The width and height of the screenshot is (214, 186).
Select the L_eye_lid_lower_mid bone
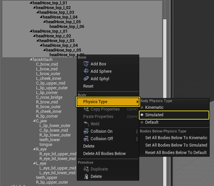point(57,173)
